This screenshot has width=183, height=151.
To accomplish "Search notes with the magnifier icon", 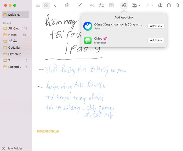I will (x=178, y=5).
